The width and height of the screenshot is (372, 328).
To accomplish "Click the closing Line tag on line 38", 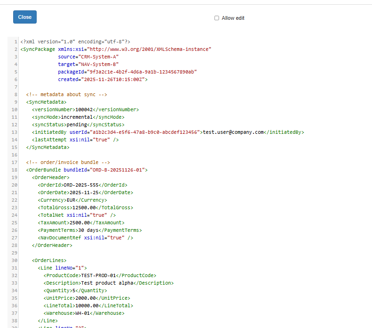I will click(47, 321).
